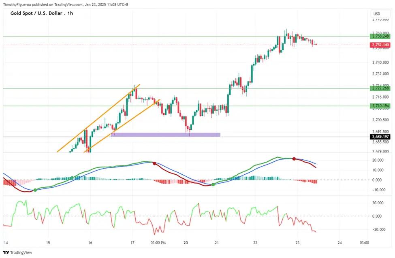Screen dimensions: 395x258
Task: Click the Gold Spot / U.S. Dollar title
Action: [42, 13]
